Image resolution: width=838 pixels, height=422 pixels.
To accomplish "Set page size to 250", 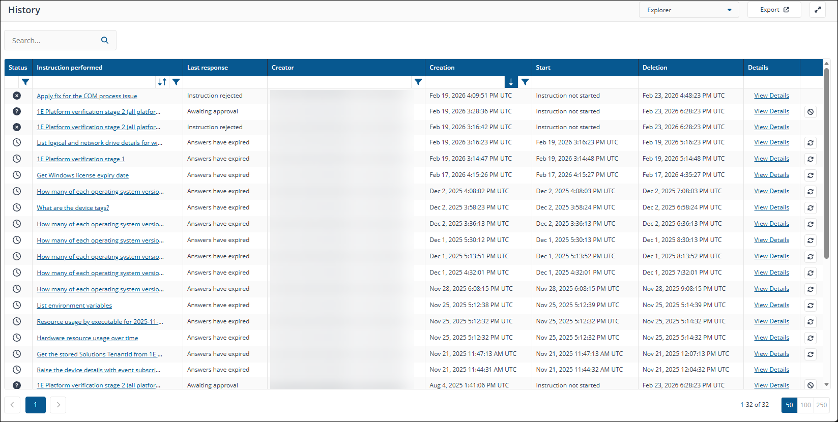I will [x=822, y=405].
